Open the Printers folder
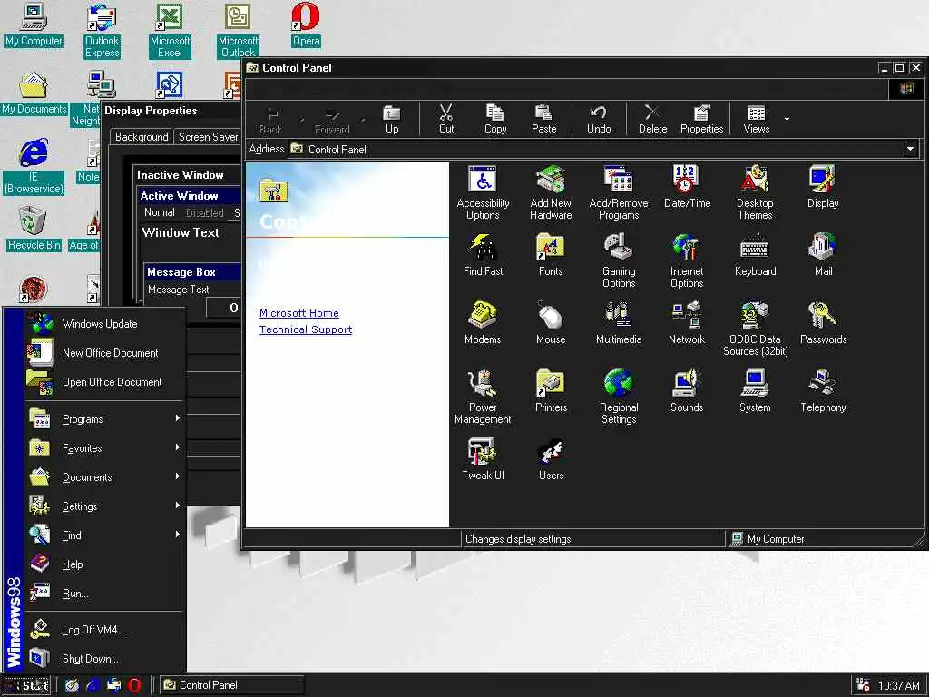929x697 pixels. 551,391
